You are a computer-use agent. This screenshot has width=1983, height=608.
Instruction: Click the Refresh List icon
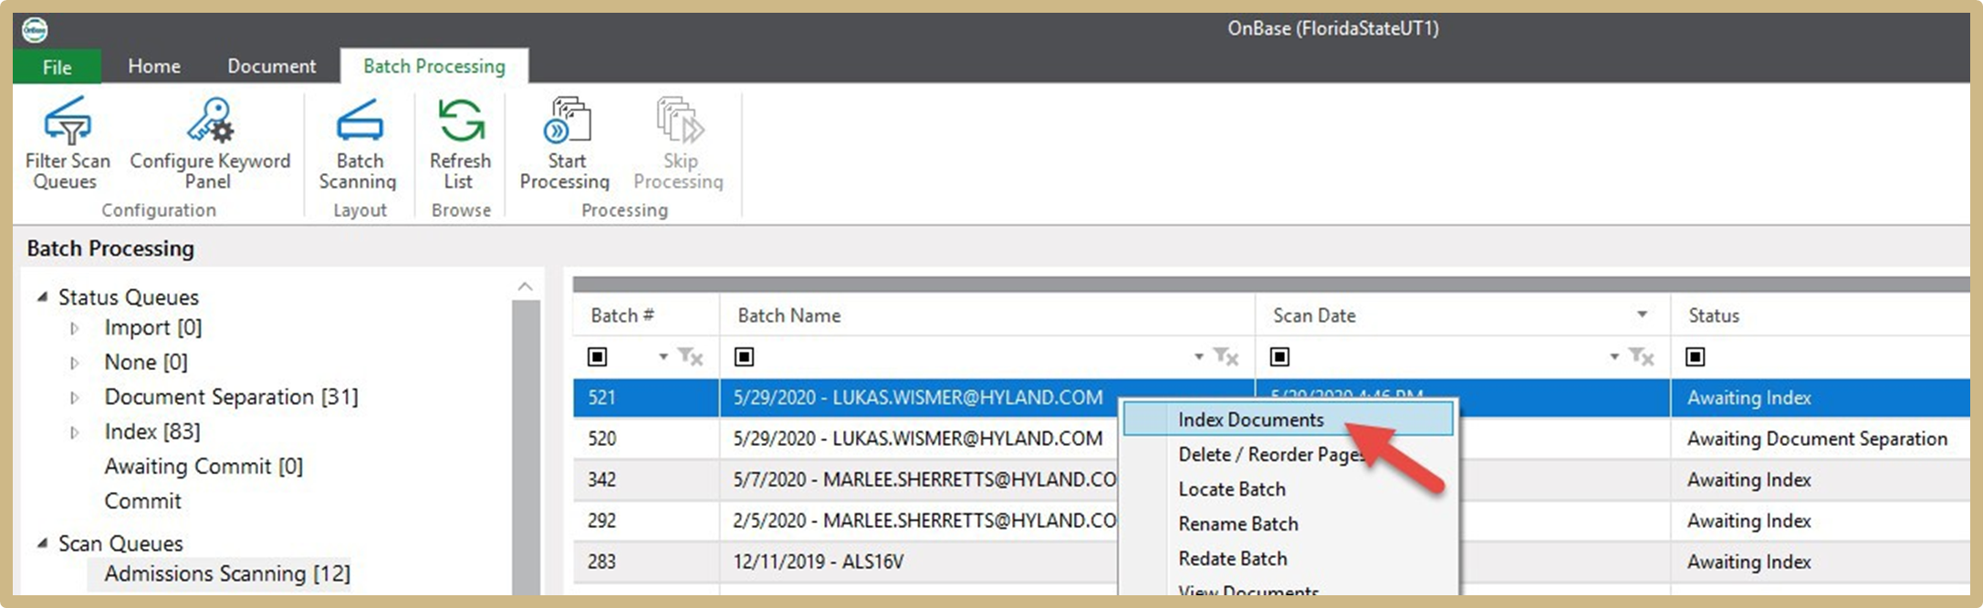click(x=460, y=120)
